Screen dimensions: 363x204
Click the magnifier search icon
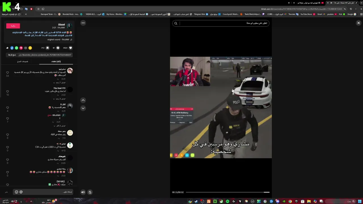[x=176, y=23]
